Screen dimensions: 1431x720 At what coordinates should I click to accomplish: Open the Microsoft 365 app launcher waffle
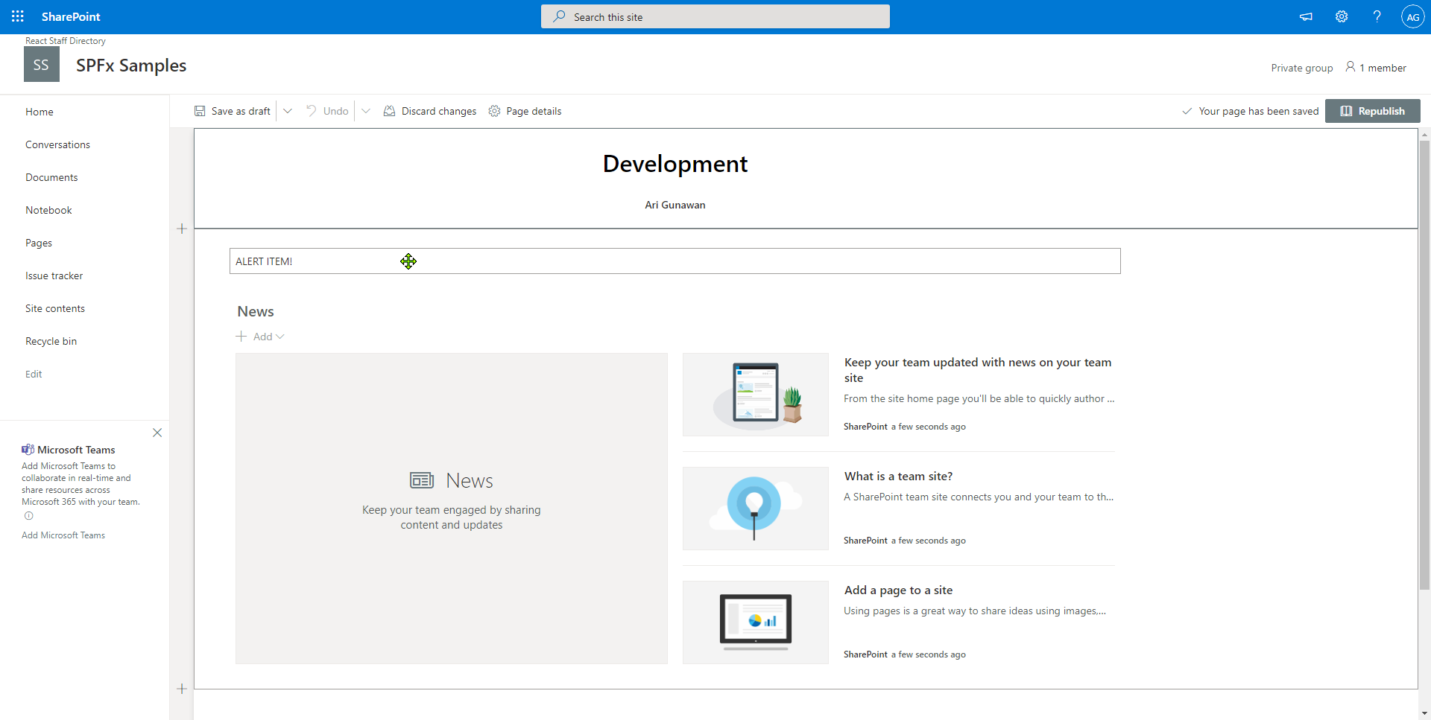pyautogui.click(x=17, y=16)
